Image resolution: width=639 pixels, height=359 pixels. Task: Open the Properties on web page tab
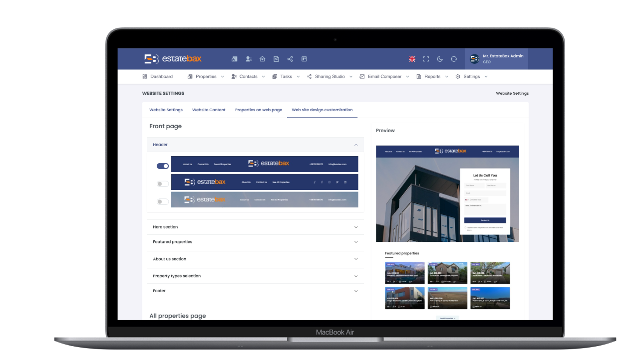pos(258,110)
